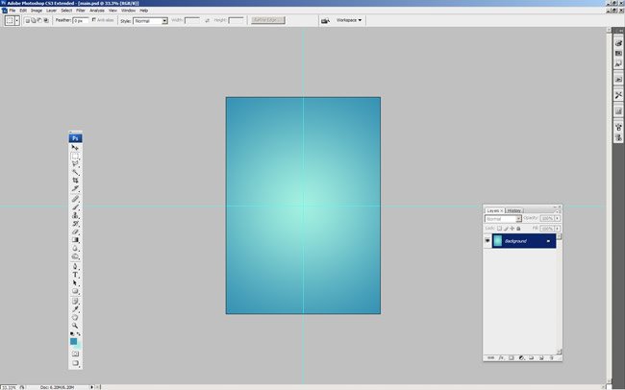Viewport: 625px width, 390px height.
Task: Select the Brush tool
Action: (x=75, y=207)
